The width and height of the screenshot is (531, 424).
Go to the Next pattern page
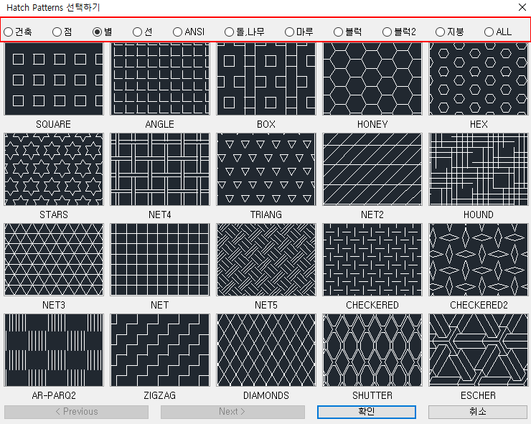pos(232,412)
